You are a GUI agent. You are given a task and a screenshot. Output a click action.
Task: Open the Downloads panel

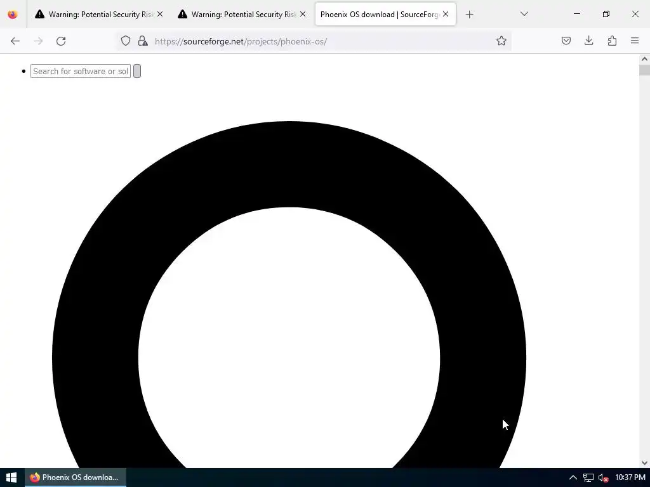point(588,41)
